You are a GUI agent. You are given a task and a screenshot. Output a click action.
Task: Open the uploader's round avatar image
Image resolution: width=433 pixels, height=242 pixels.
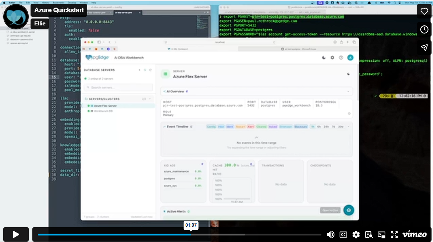point(16,17)
